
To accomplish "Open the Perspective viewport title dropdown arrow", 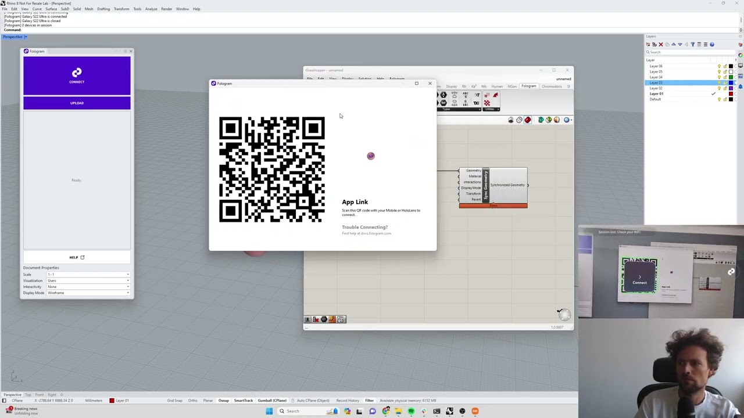I will click(x=26, y=37).
